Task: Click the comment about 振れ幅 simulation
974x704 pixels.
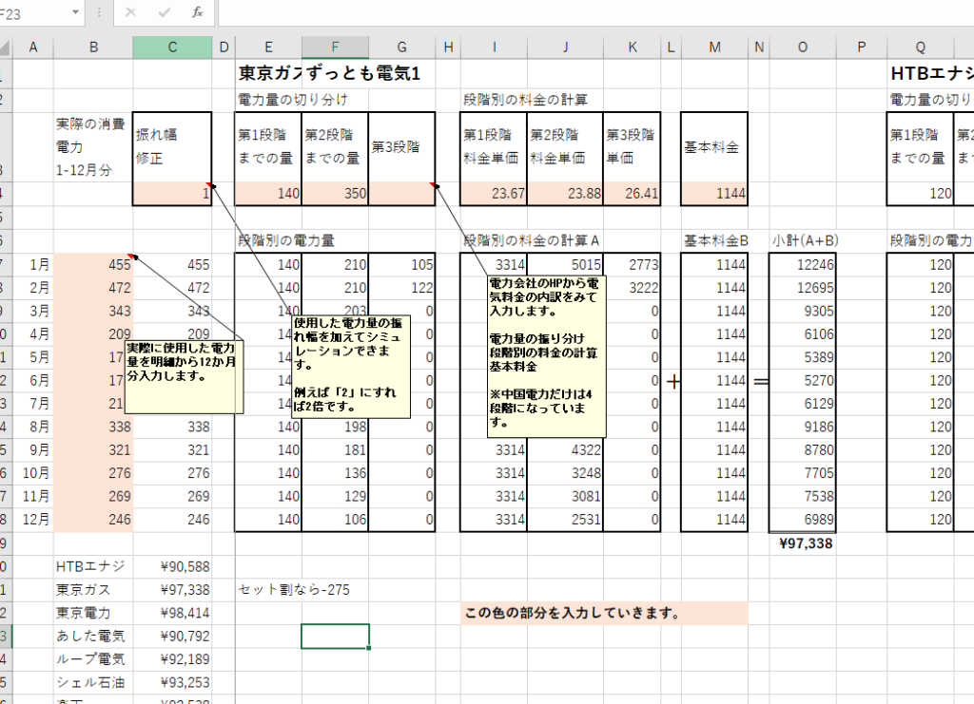Action: point(352,367)
